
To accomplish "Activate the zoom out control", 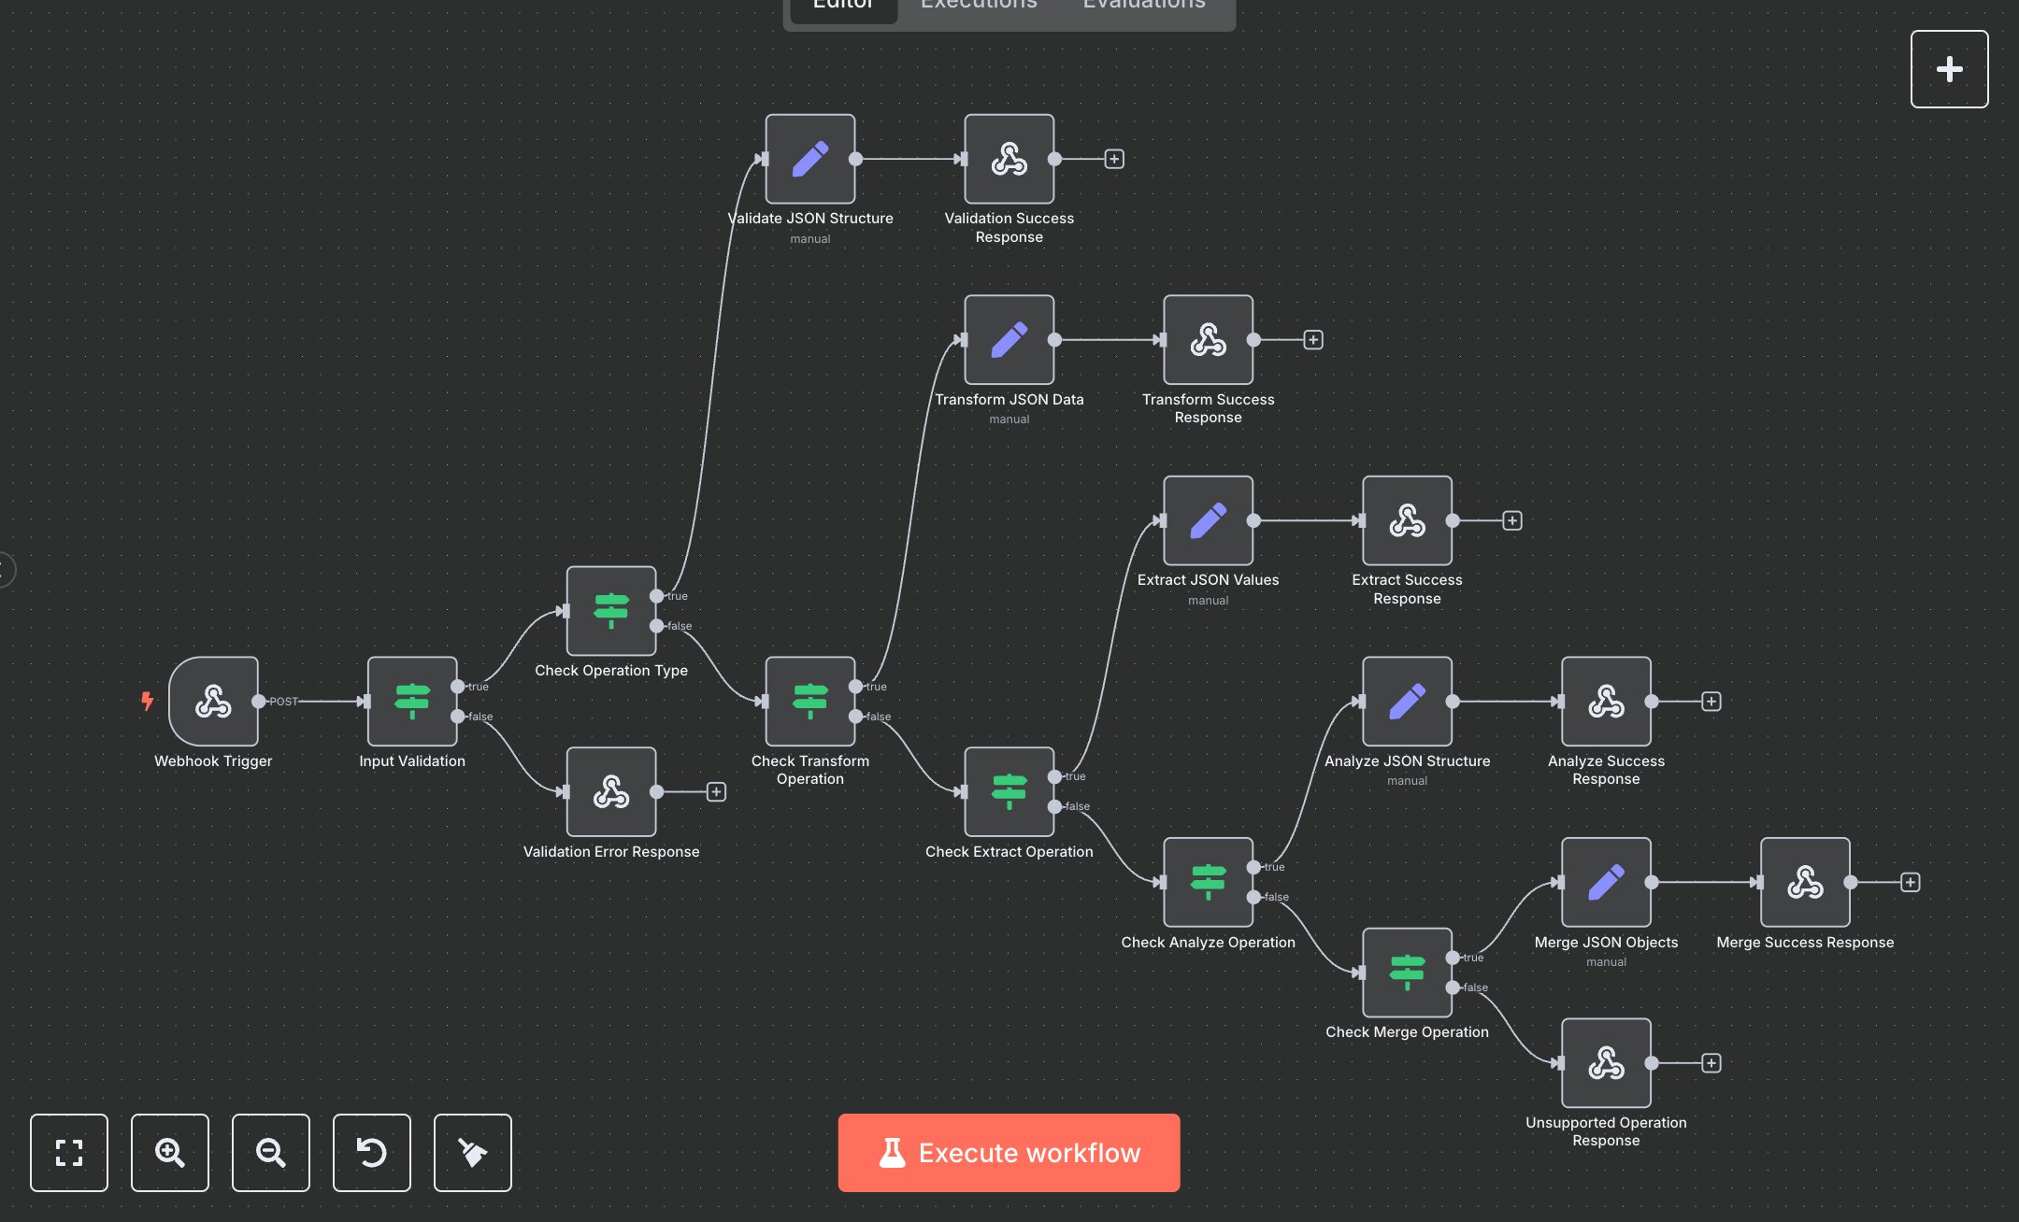I will (x=270, y=1153).
